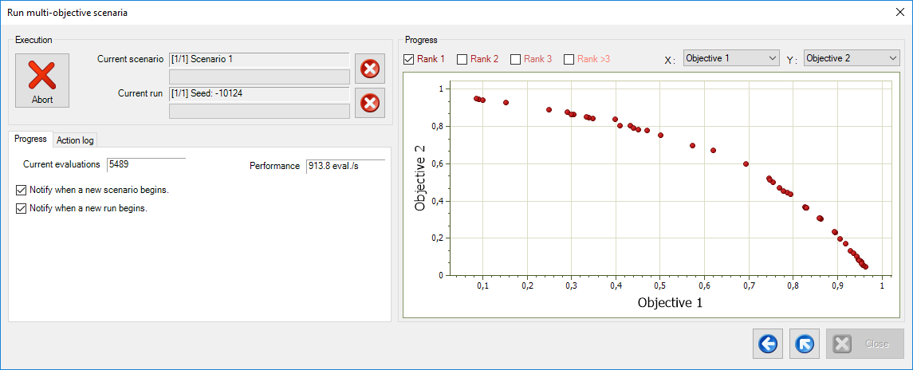Viewport: 913px width, 370px height.
Task: Click the current scenario progress bar
Action: (260, 77)
